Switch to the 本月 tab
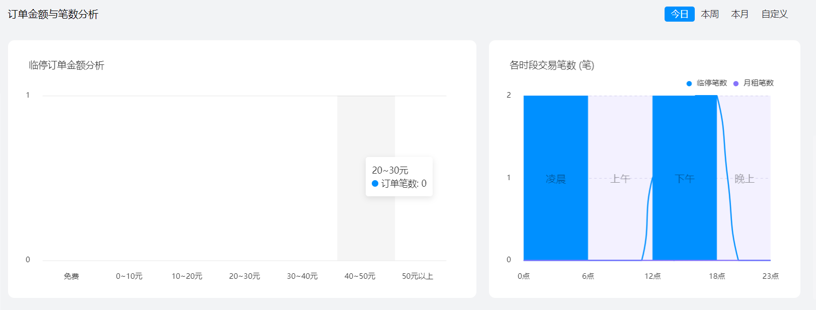The image size is (816, 310). (x=740, y=14)
